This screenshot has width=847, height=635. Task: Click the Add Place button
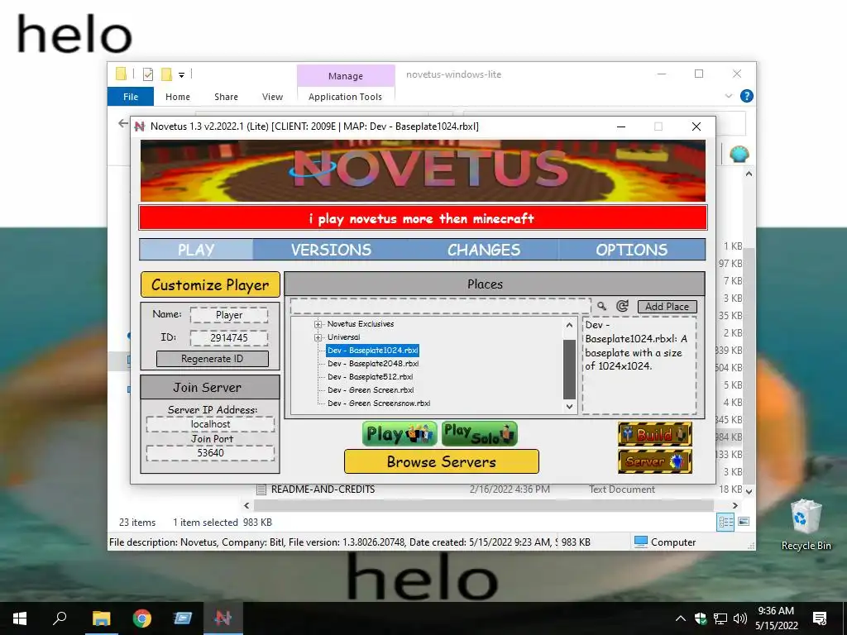[668, 306]
